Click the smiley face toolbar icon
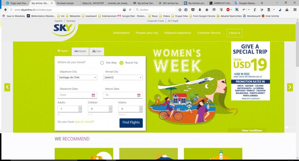299x161 pixels. (214, 10)
